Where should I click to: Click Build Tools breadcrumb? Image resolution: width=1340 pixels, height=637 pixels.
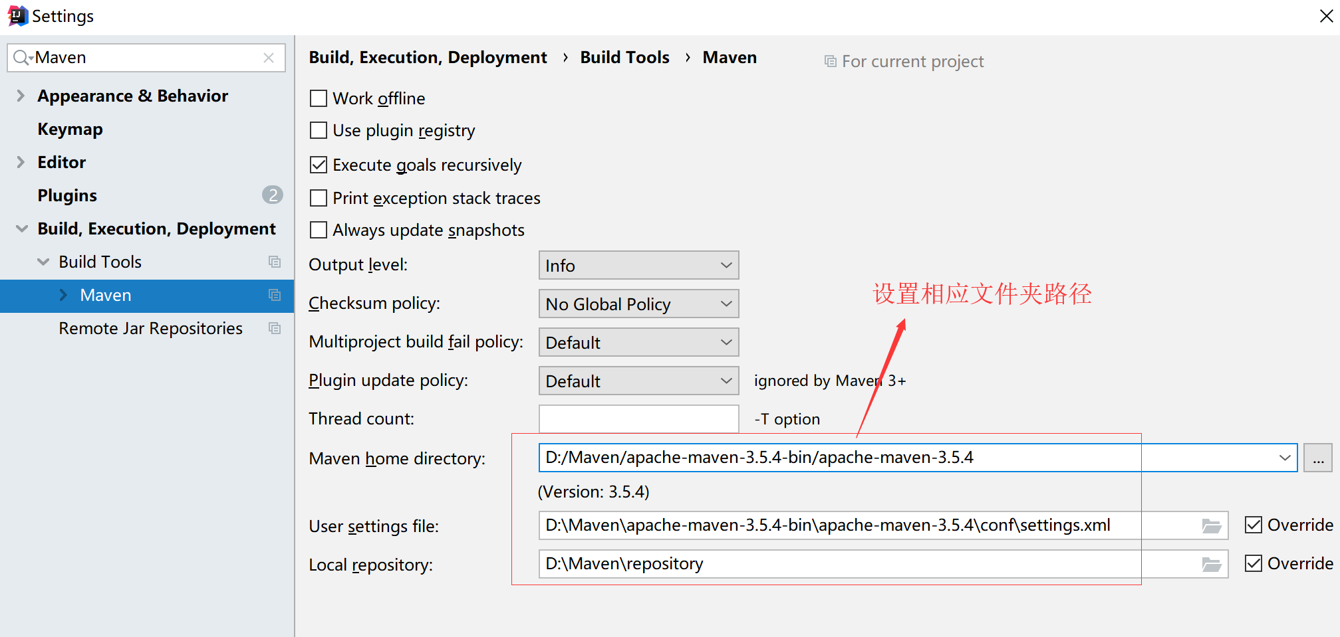coord(624,58)
